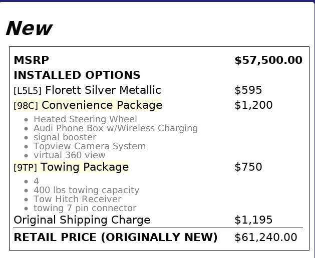Screen dimensions: 315x258
Task: Click the Florett Silver Metallic option
Action: (103, 90)
